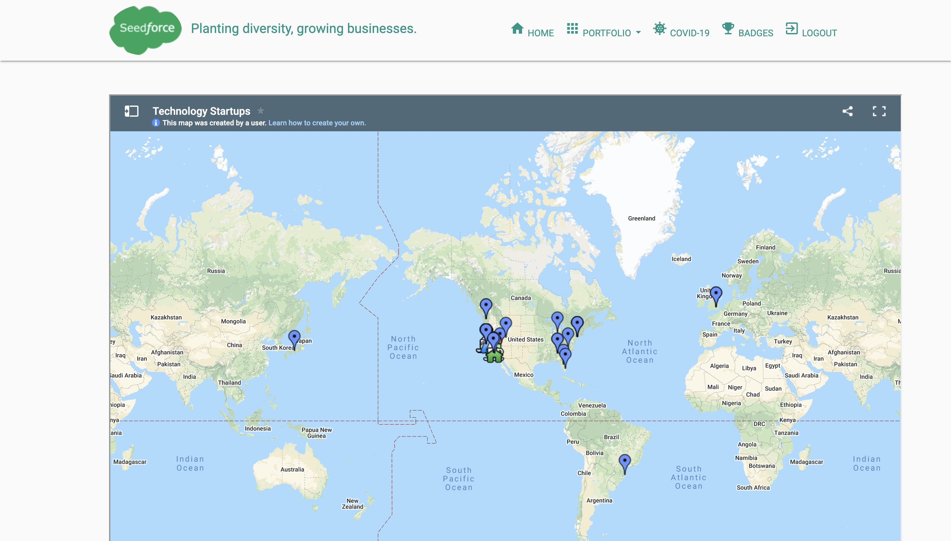
Task: Open the COVID-19 menu item
Action: coord(689,33)
